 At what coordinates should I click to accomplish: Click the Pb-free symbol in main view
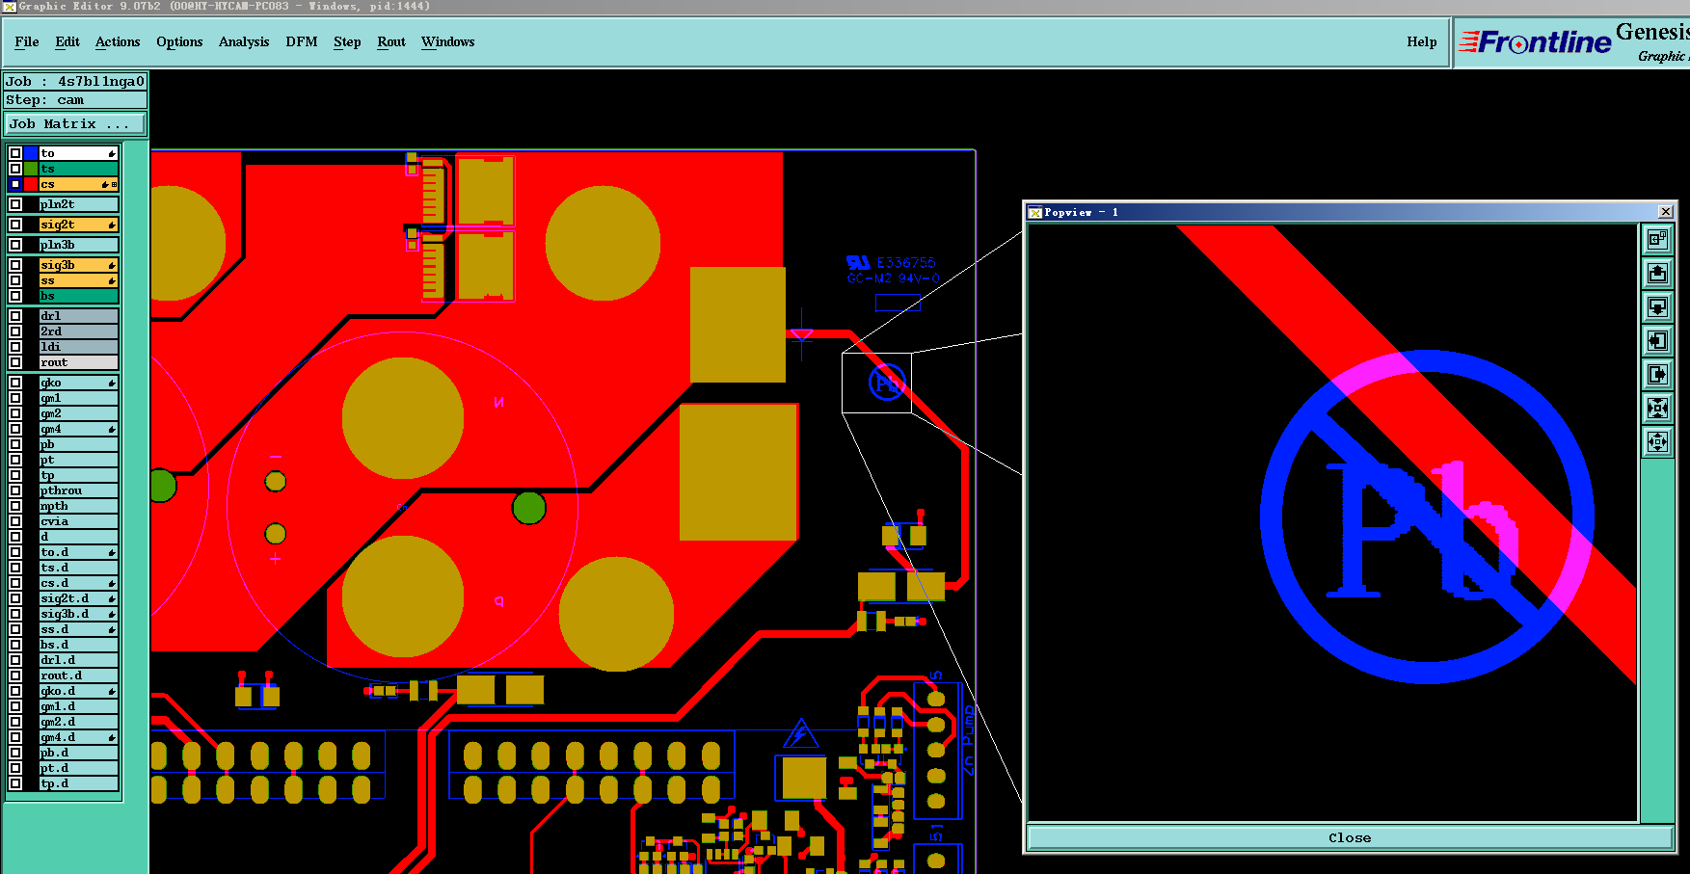(x=887, y=383)
